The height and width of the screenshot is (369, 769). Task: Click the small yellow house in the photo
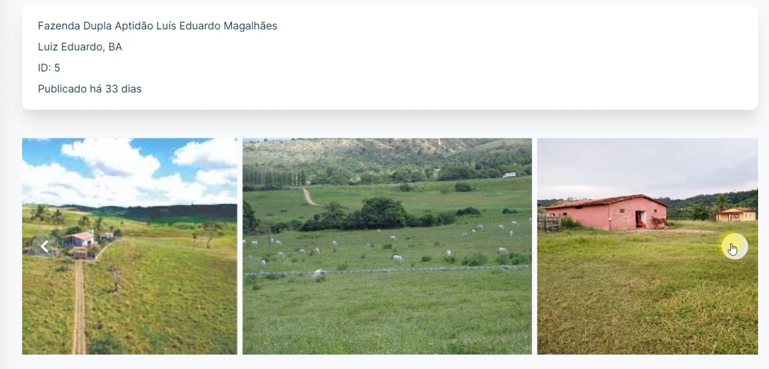click(x=736, y=214)
